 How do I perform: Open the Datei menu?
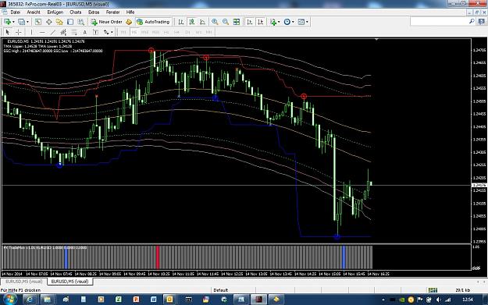click(x=16, y=12)
